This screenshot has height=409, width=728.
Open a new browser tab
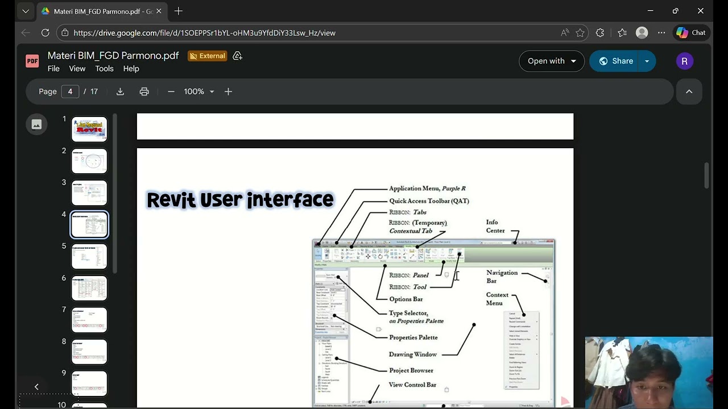click(179, 11)
